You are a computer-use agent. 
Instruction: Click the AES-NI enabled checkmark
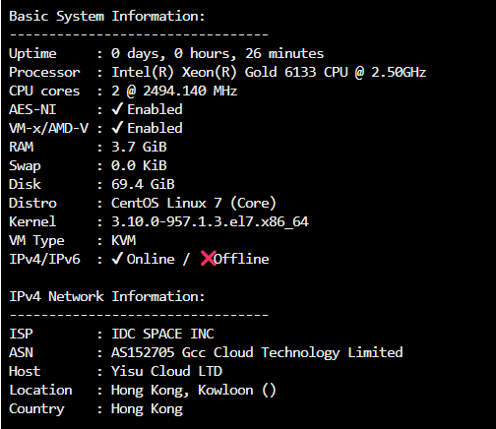[117, 109]
